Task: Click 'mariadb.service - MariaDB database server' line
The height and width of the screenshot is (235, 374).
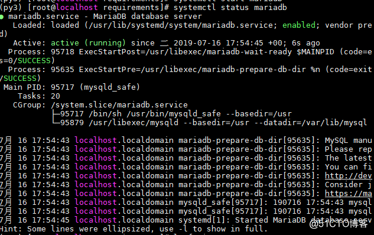Action: click(105, 17)
